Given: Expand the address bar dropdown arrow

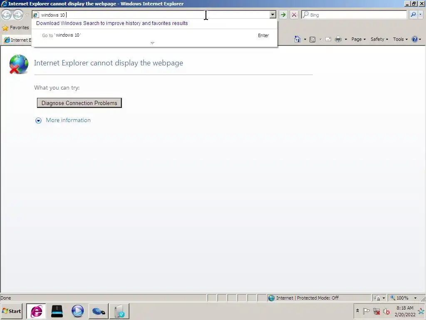Looking at the screenshot, I should click(272, 15).
